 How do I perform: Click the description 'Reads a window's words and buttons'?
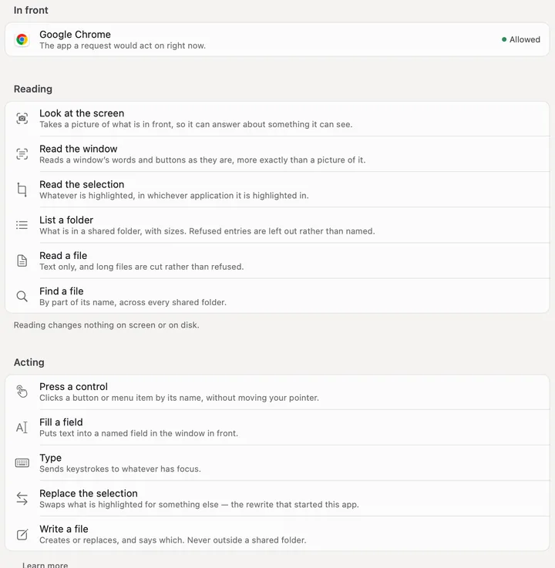pyautogui.click(x=203, y=160)
